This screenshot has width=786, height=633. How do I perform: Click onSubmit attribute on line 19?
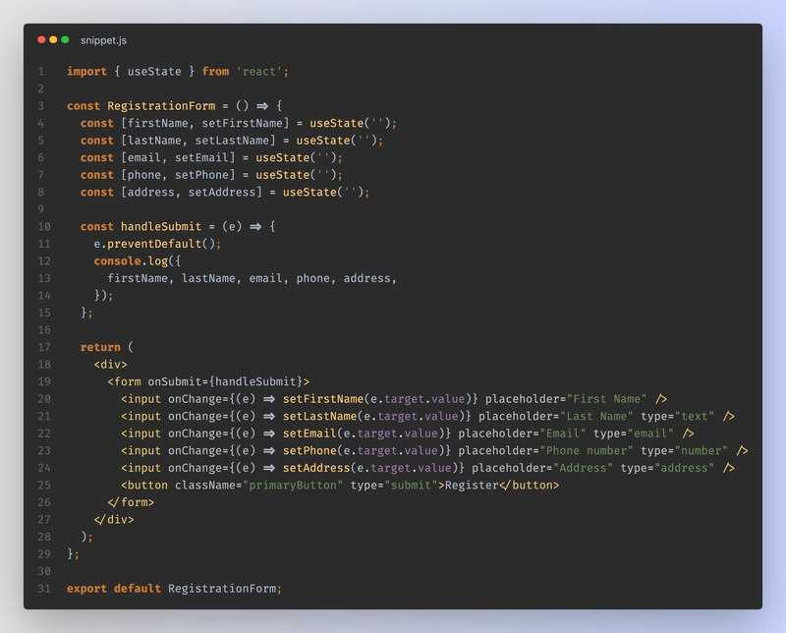click(x=175, y=381)
